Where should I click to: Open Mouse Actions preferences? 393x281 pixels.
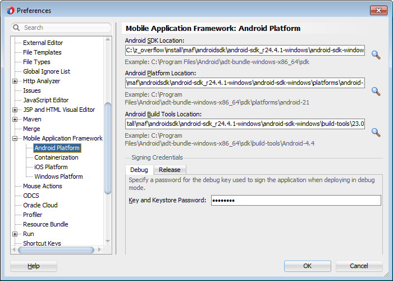click(x=42, y=186)
